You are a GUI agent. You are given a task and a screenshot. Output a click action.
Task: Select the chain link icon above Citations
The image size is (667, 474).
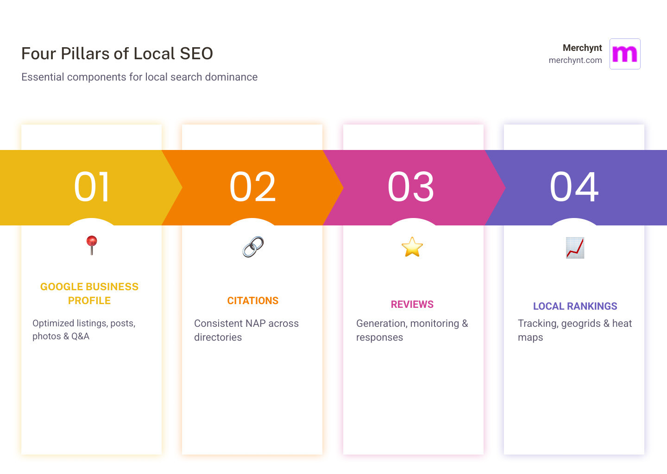[x=252, y=248]
